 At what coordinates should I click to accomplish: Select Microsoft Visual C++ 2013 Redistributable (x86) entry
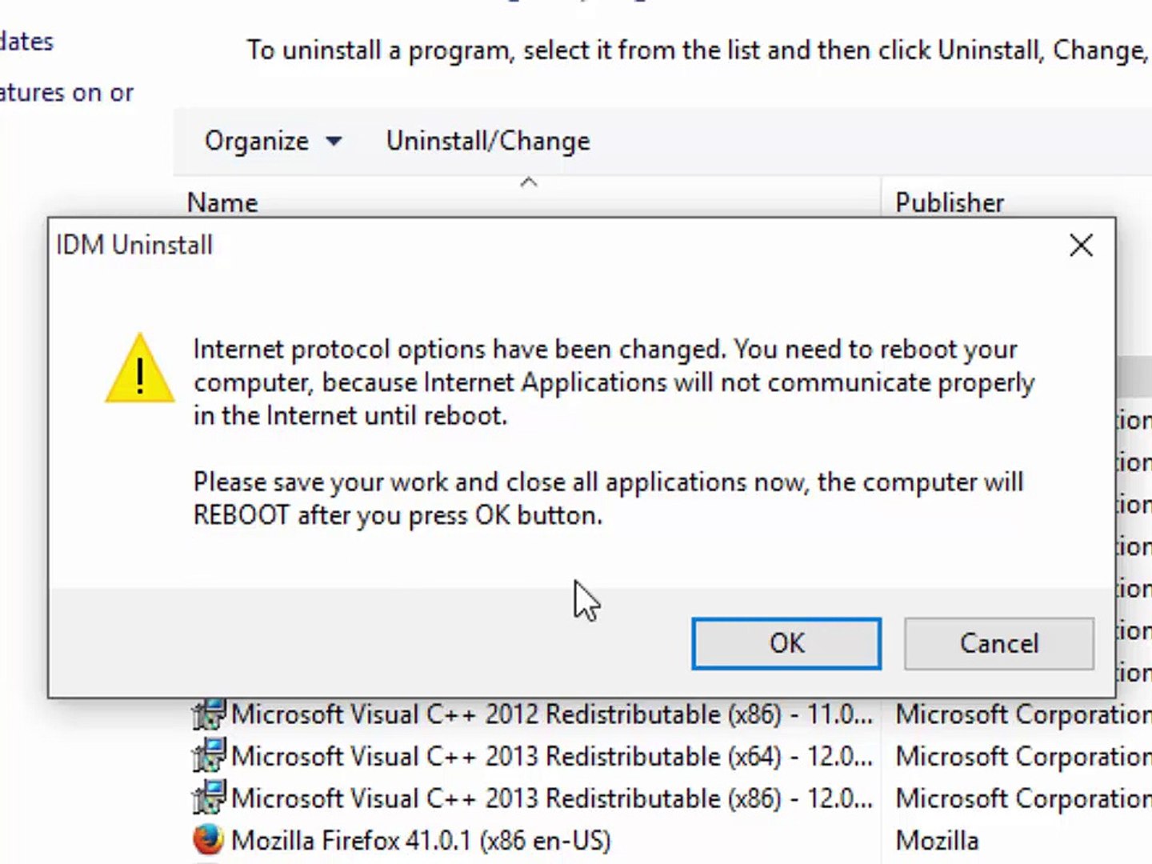pos(550,798)
